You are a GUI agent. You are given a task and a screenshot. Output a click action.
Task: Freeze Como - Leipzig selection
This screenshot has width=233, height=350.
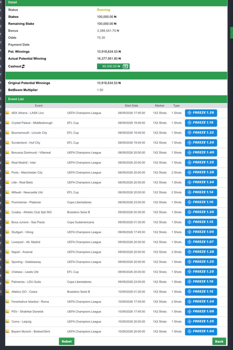click(x=201, y=321)
